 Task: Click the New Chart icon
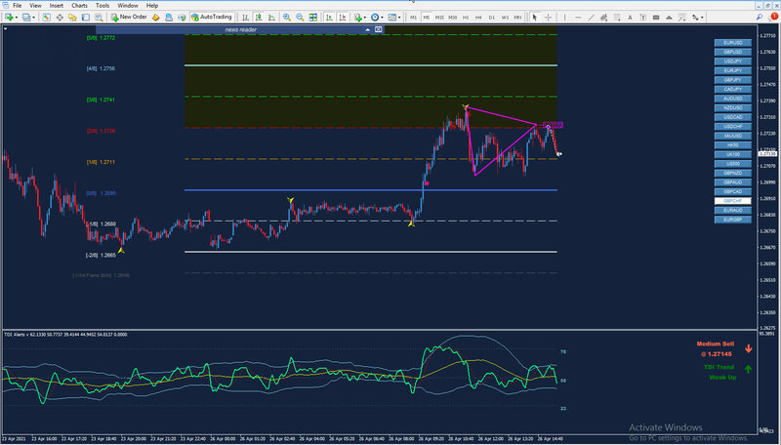pyautogui.click(x=9, y=18)
